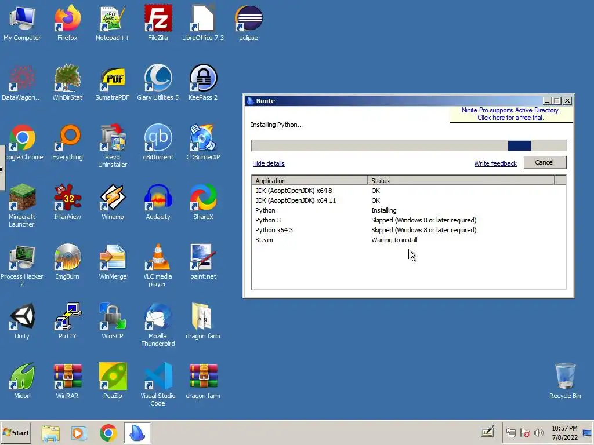Screen dimensions: 594x445
Task: Click the Status column header
Action: 461,181
